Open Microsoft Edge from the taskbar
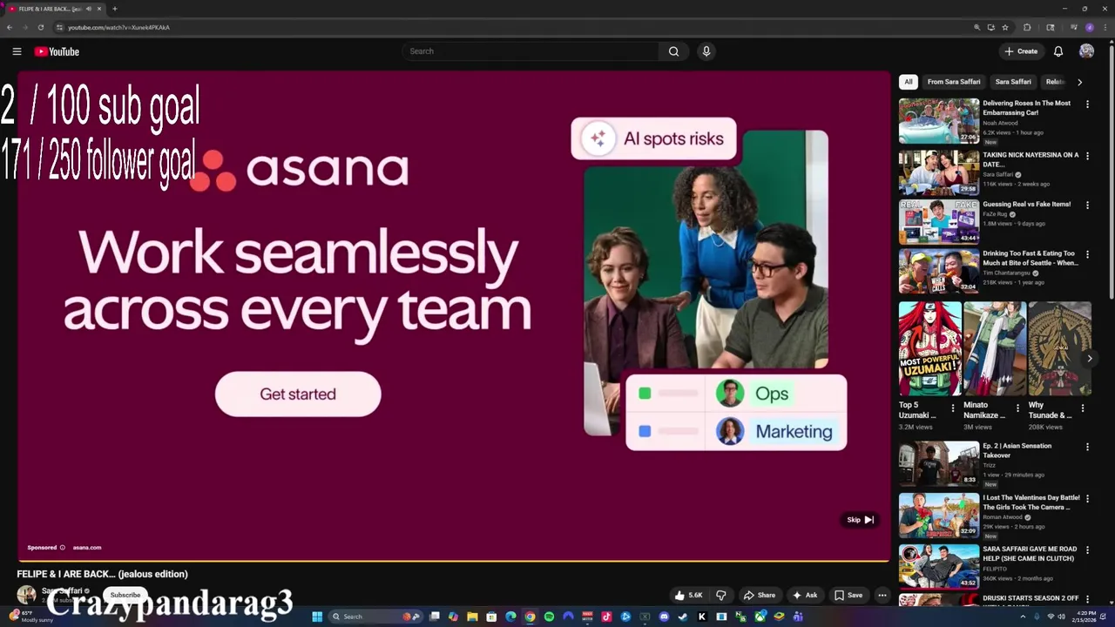Viewport: 1115px width, 627px height. 510,617
